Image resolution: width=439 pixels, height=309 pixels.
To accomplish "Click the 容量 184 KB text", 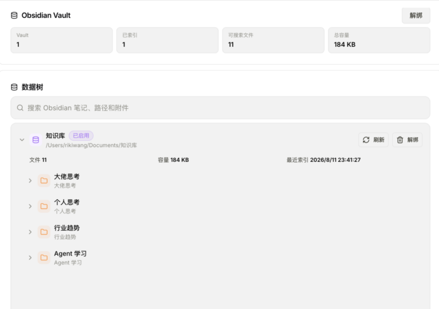I will point(173,160).
